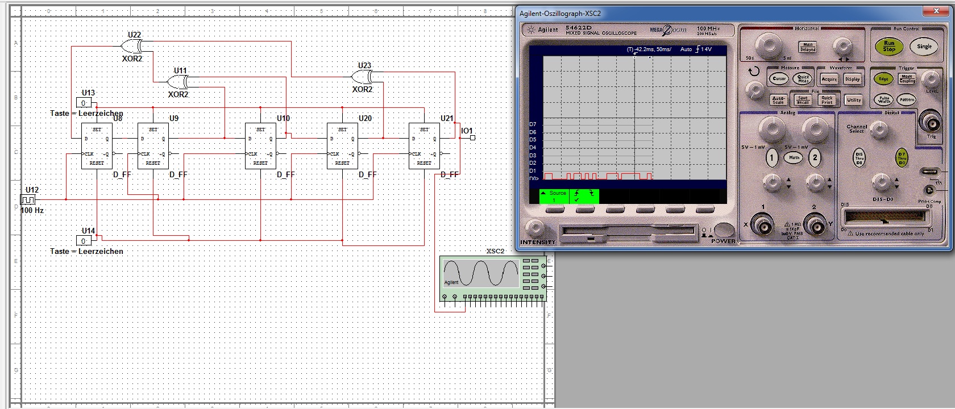Open the Quick Meas menu
The height and width of the screenshot is (409, 955).
(803, 79)
